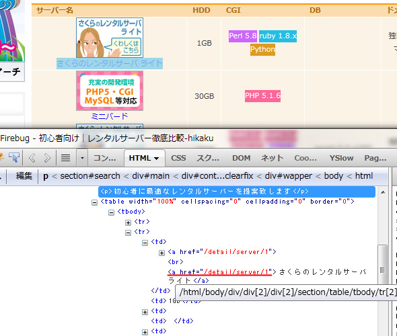Select the p breadcrumb item
The width and height of the screenshot is (397, 336).
pyautogui.click(x=46, y=176)
